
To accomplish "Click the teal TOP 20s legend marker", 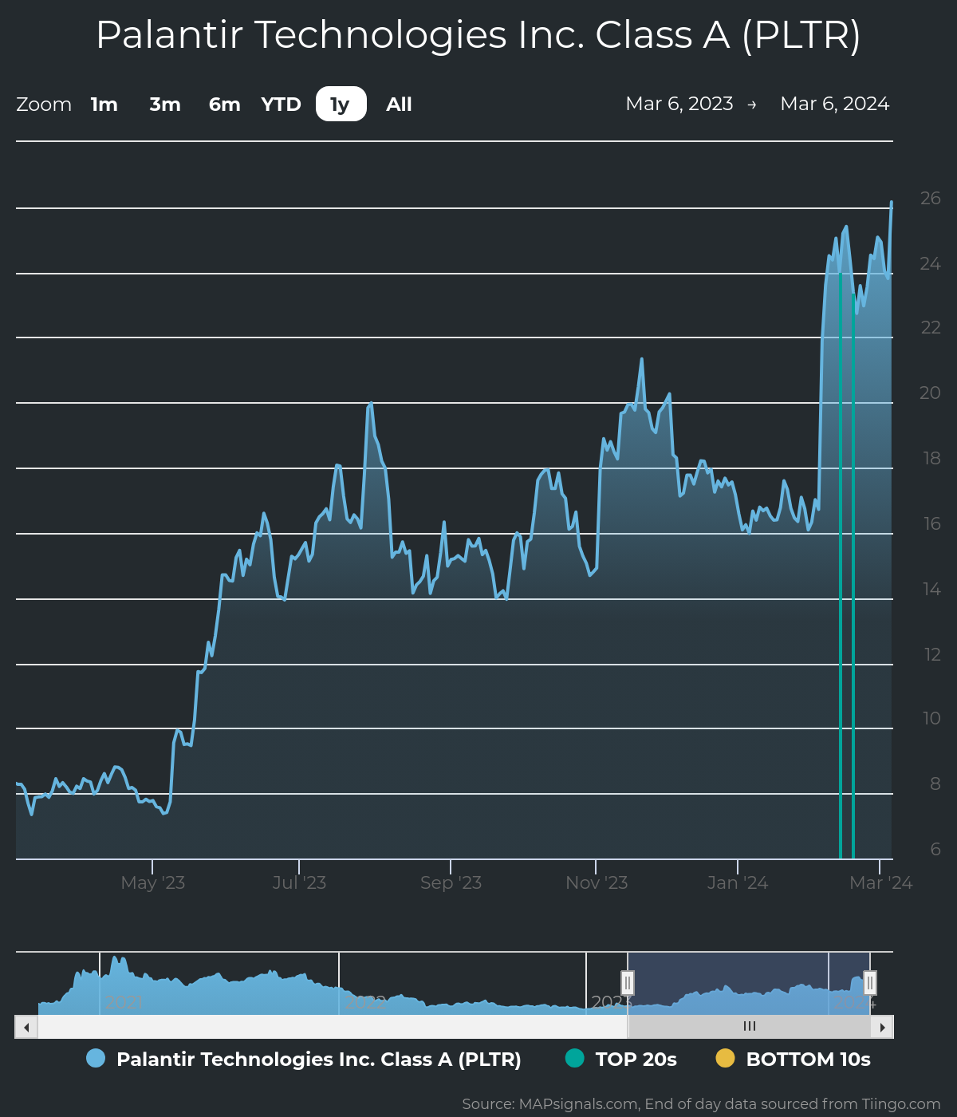I will tap(574, 1059).
